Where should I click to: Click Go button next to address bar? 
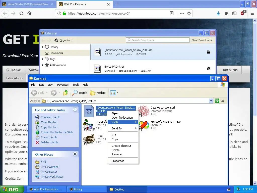[x=219, y=101]
